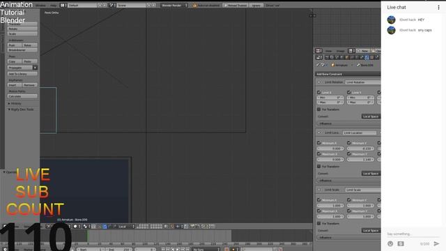Select the Bone properties tab icon
Viewport: 446px width, 251px height.
click(x=362, y=57)
